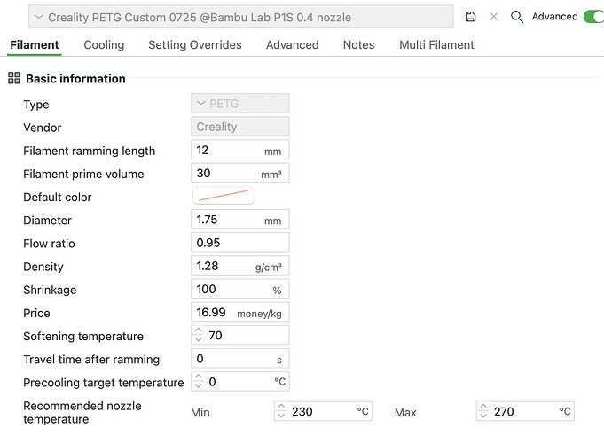Screen dimensions: 604x443
Task: Click the Basic information heading
Action: pos(75,79)
